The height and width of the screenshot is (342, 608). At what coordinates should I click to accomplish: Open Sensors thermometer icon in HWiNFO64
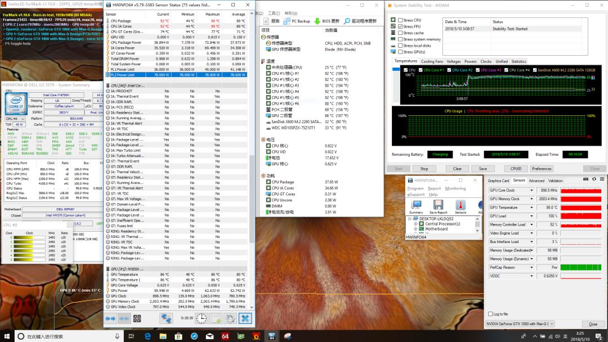(461, 206)
